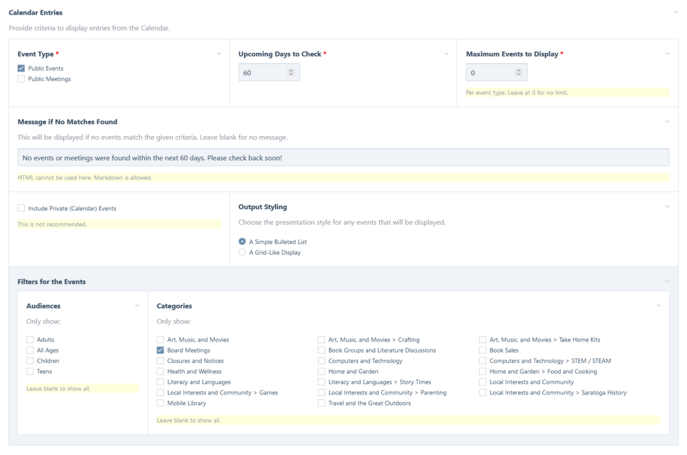The width and height of the screenshot is (687, 455).
Task: Check Include Private (Calendar) Events
Action: (x=21, y=208)
